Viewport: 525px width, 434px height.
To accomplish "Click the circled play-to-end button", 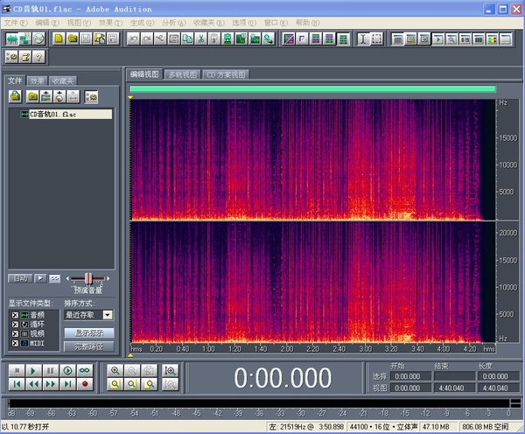I will (67, 371).
